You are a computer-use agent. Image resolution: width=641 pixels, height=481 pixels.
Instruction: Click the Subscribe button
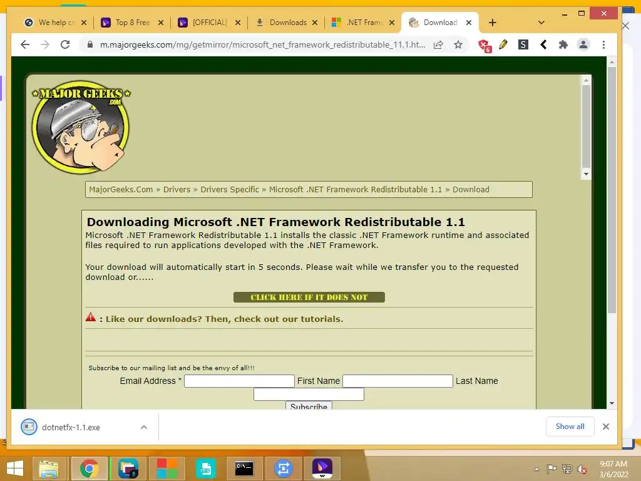309,406
